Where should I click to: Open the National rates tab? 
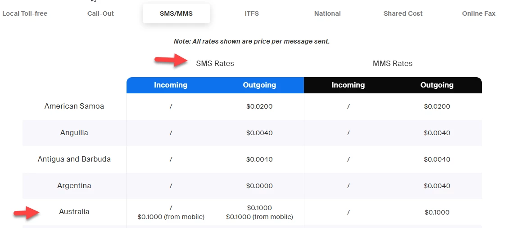(x=327, y=13)
